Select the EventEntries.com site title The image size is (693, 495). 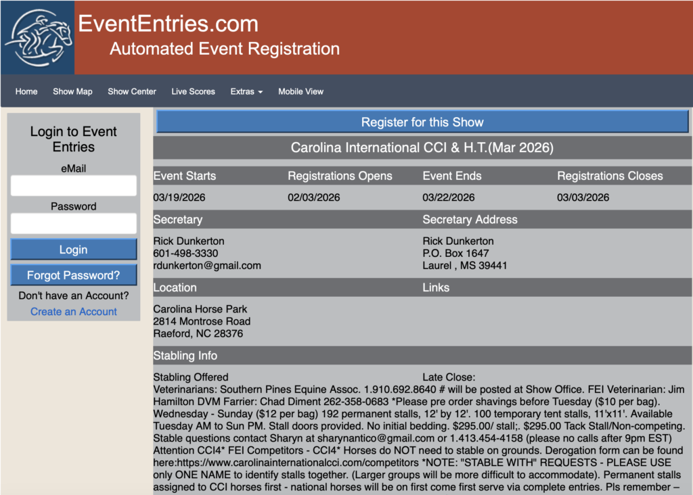tap(168, 24)
